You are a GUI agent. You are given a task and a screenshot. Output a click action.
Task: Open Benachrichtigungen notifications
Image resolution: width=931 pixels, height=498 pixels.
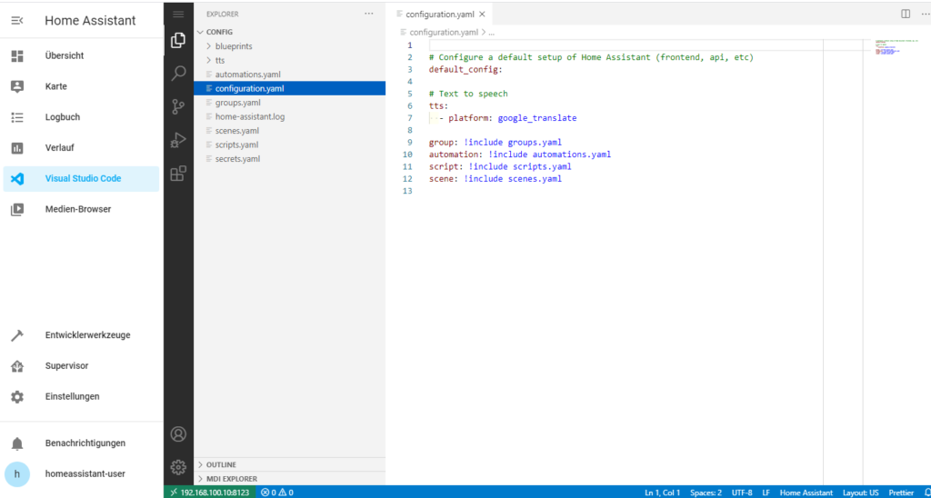[x=81, y=443]
